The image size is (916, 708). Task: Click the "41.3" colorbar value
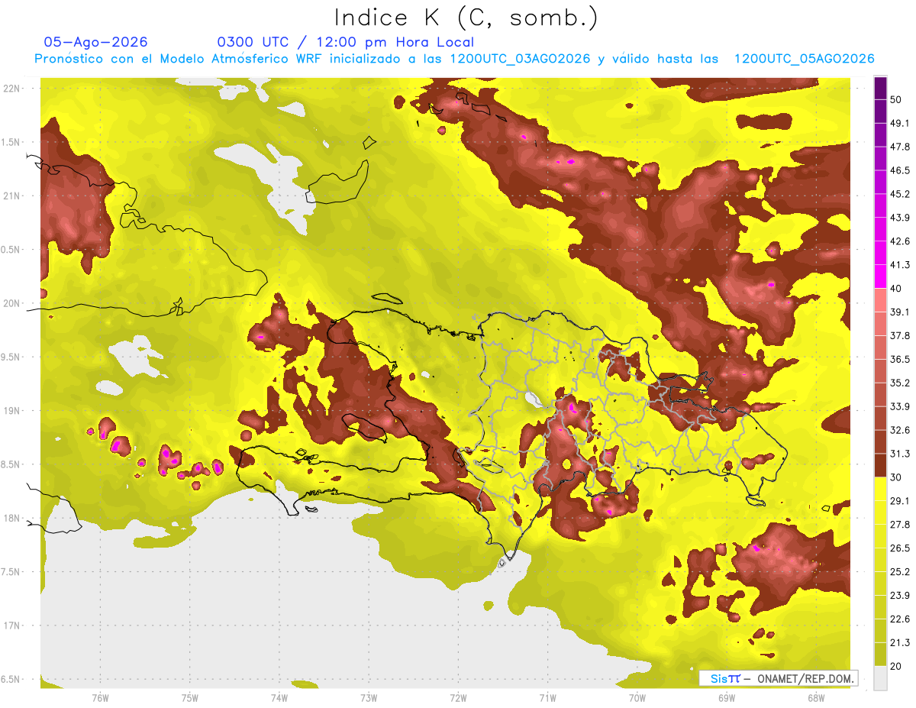point(899,265)
